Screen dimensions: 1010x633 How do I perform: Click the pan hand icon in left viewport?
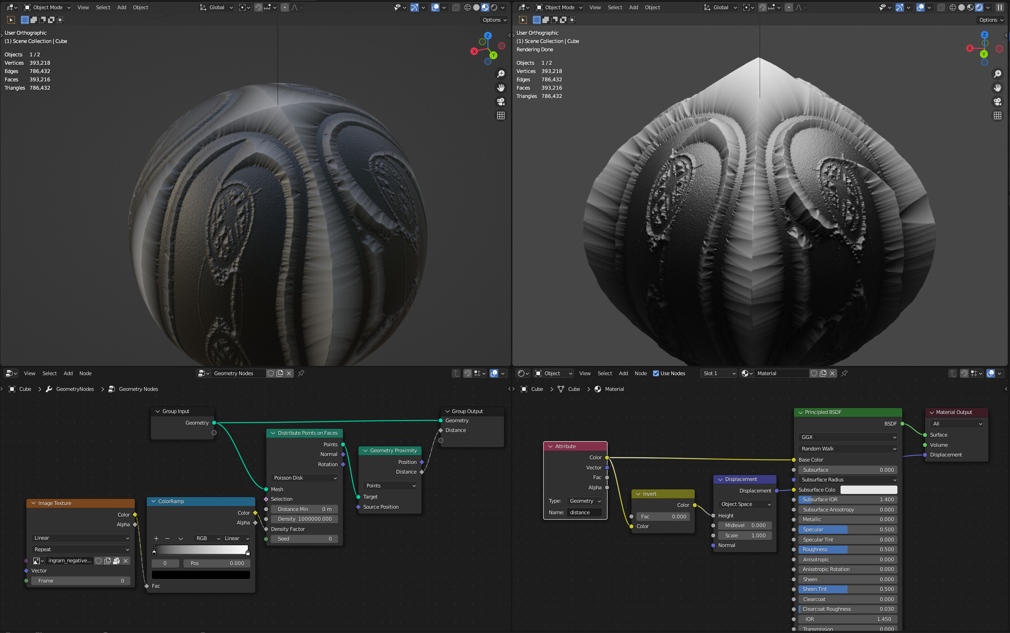tap(500, 88)
